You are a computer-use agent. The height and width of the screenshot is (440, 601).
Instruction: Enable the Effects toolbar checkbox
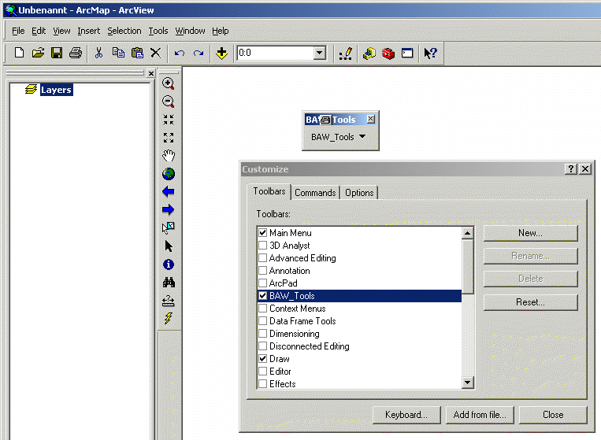click(262, 383)
